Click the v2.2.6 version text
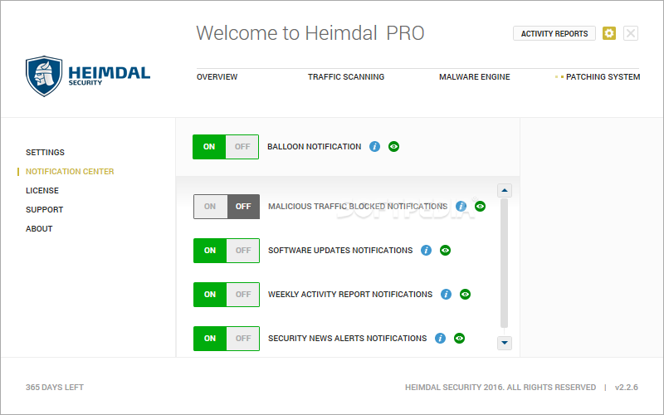Screen dimensions: 664x415 tap(627, 388)
